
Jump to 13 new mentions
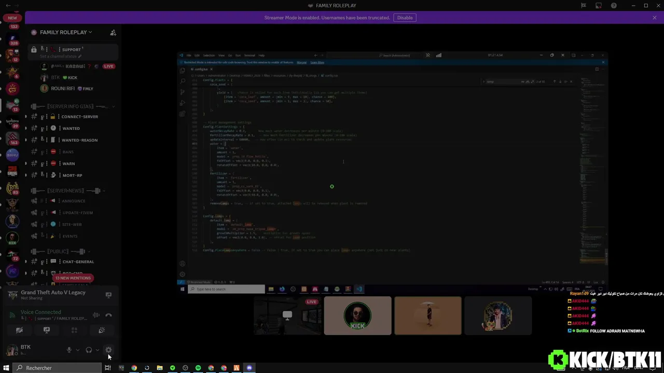[x=73, y=278]
